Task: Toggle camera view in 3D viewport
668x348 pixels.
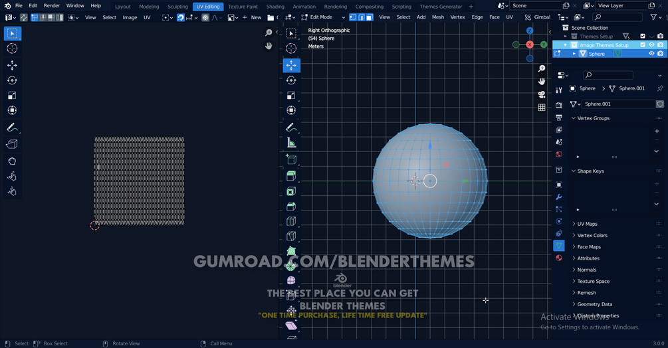Action: 542,94
